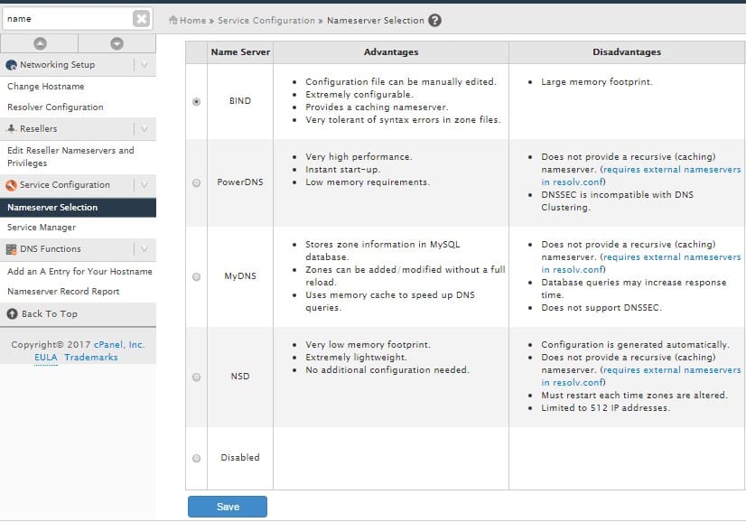746x522 pixels.
Task: Click the Service Configuration icon
Action: (x=11, y=185)
